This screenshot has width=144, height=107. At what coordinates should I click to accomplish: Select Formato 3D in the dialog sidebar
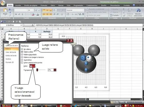[x=10, y=62]
